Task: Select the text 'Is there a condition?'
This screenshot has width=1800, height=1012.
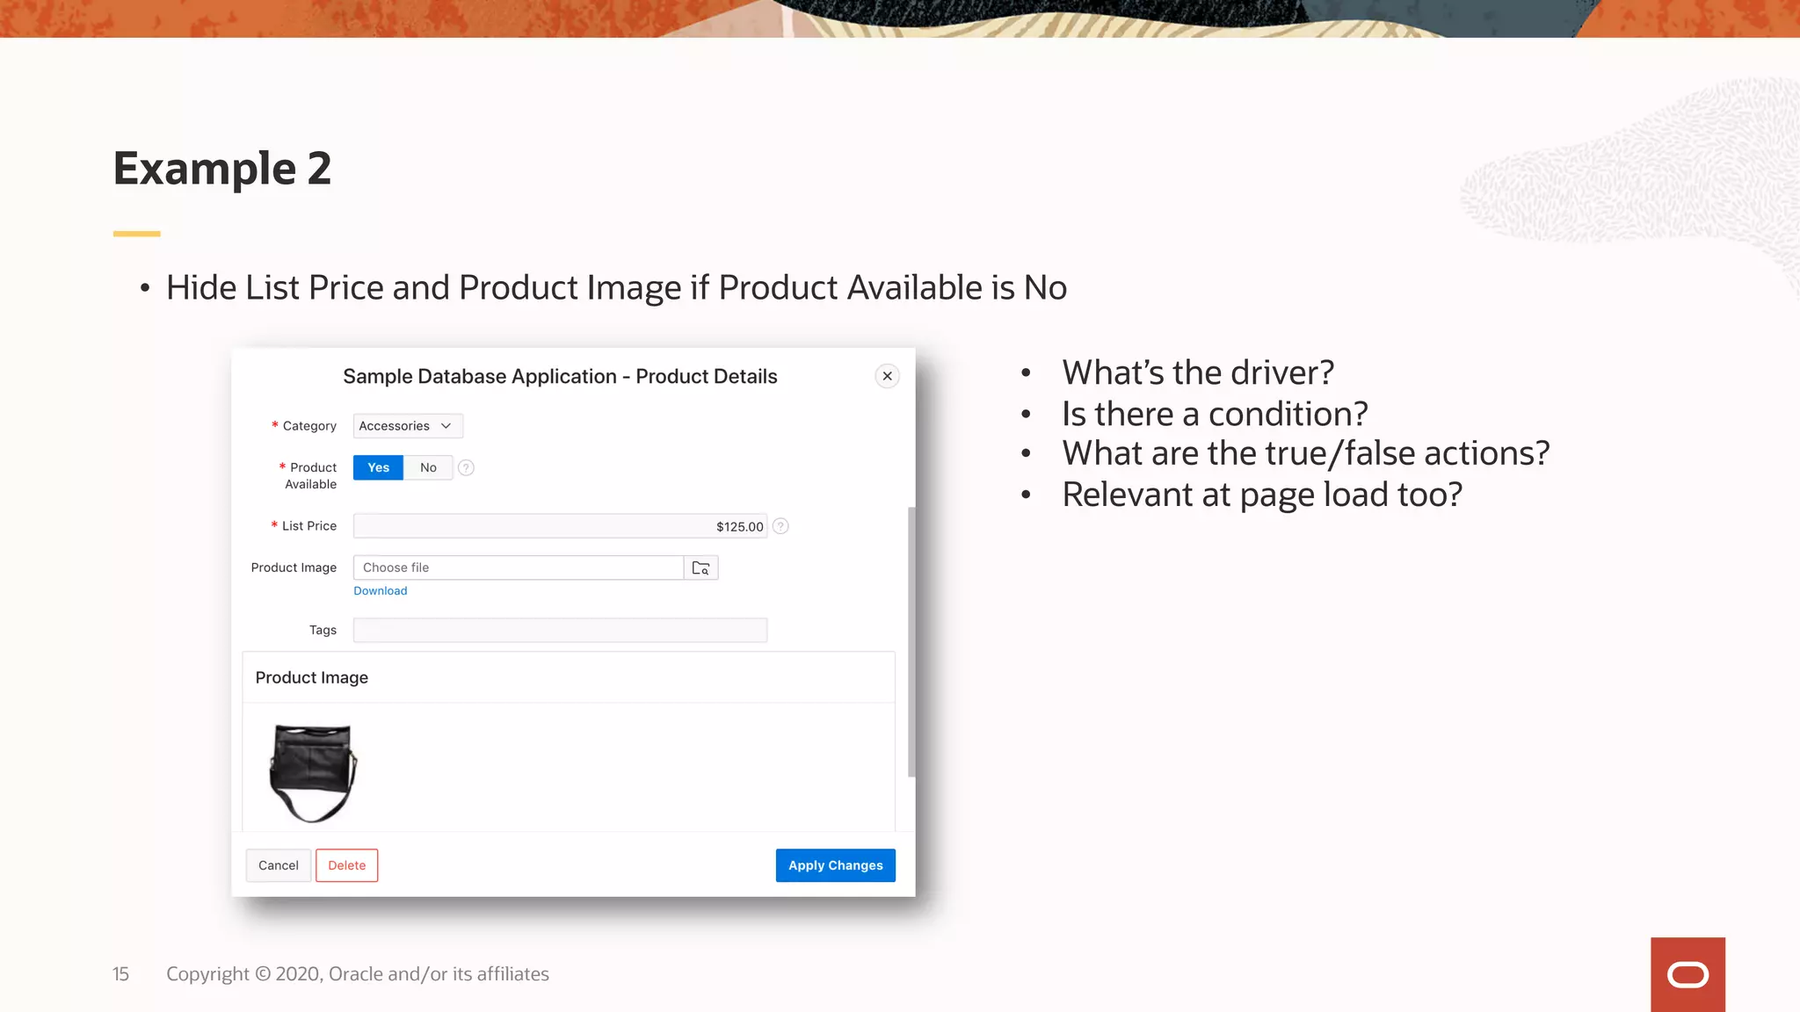Action: [1215, 414]
